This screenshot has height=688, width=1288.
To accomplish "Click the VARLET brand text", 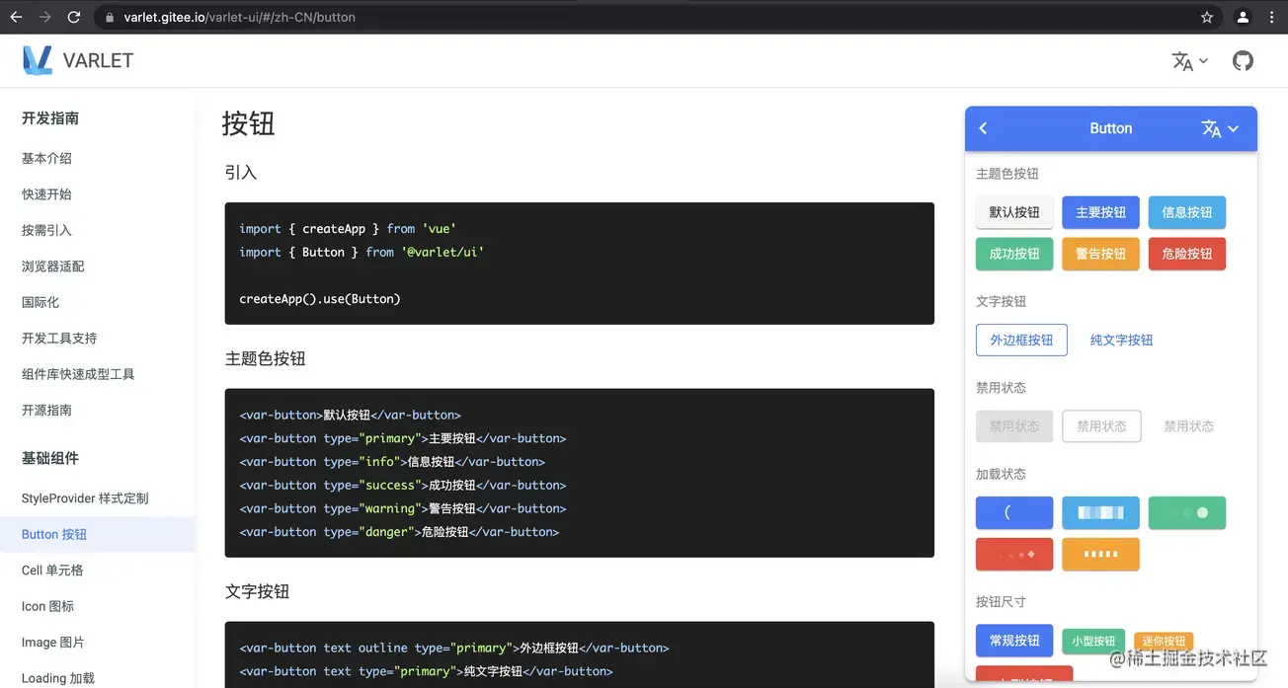I will click(x=98, y=60).
